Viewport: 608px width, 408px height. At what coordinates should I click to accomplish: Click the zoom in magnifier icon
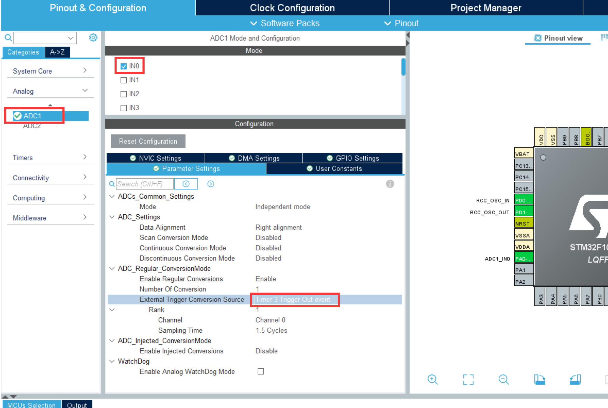pyautogui.click(x=432, y=379)
